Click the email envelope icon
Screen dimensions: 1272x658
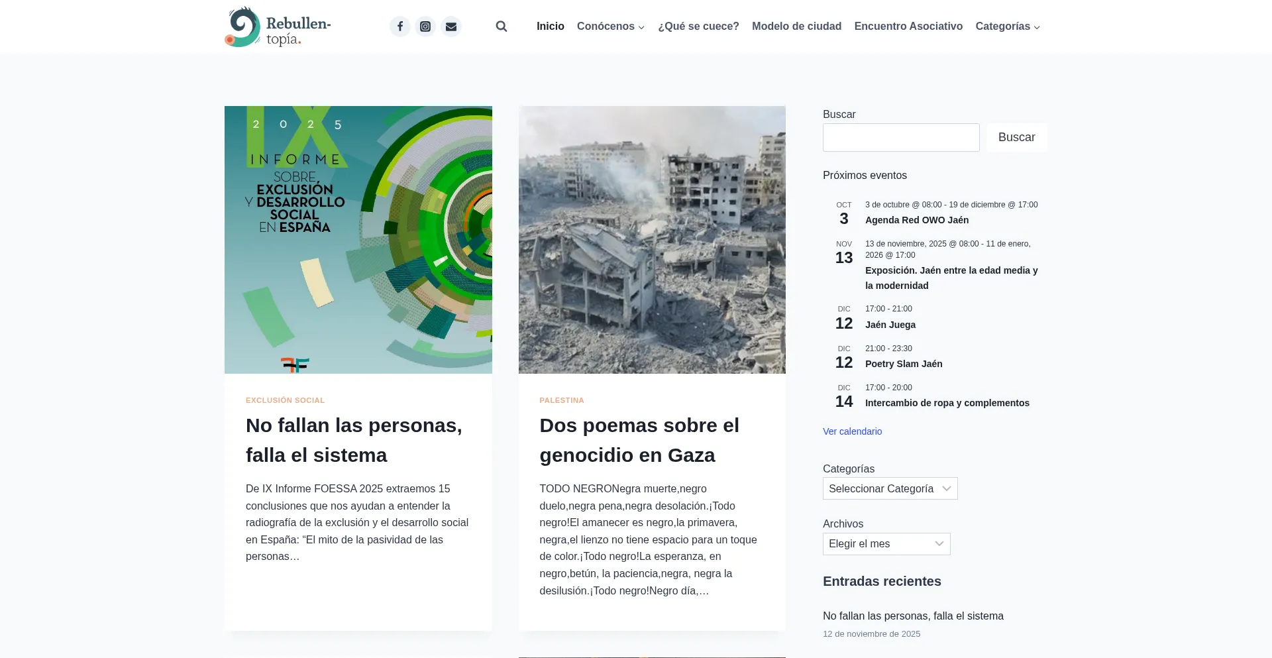pos(451,27)
